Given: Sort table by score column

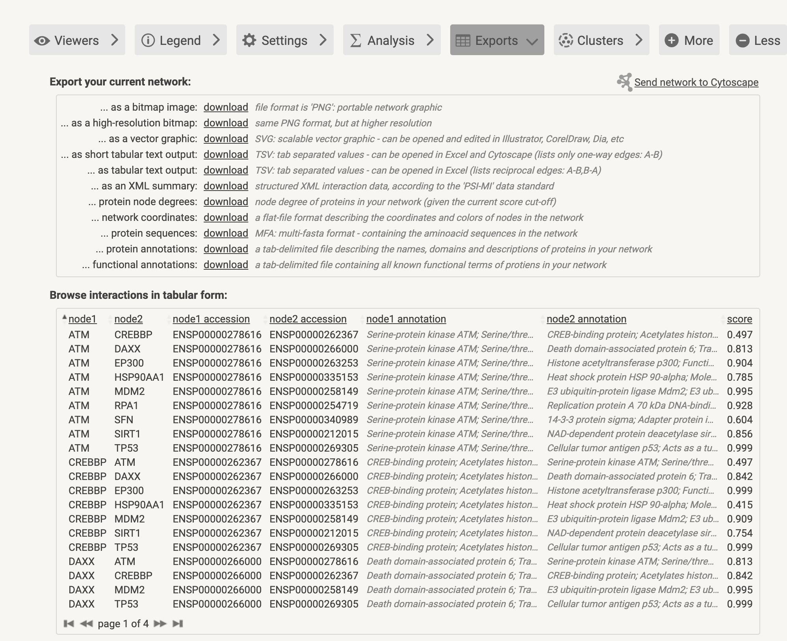Looking at the screenshot, I should pyautogui.click(x=739, y=319).
